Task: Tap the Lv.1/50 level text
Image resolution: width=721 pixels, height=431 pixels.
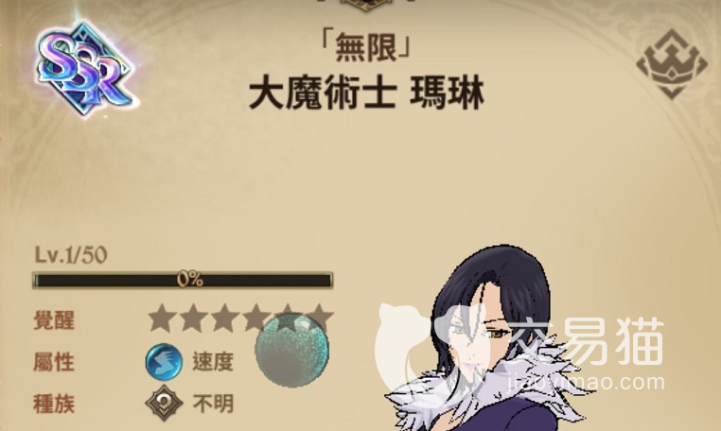Action: tap(71, 254)
